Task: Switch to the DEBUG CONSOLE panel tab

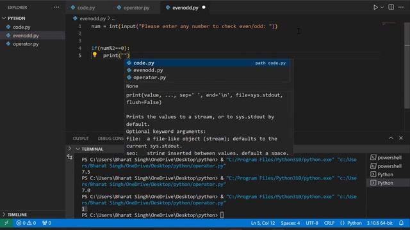Action: pos(111,139)
